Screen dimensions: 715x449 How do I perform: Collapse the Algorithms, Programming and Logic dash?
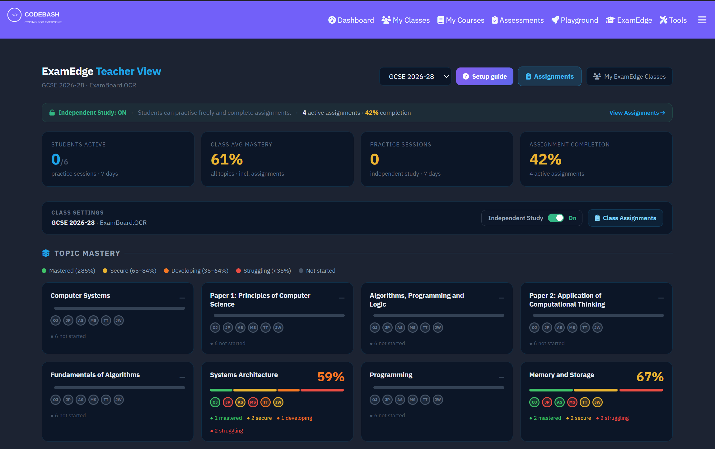click(x=501, y=298)
